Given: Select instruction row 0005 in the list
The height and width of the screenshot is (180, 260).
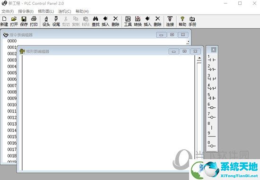Looking at the screenshot, I should (x=12, y=73).
